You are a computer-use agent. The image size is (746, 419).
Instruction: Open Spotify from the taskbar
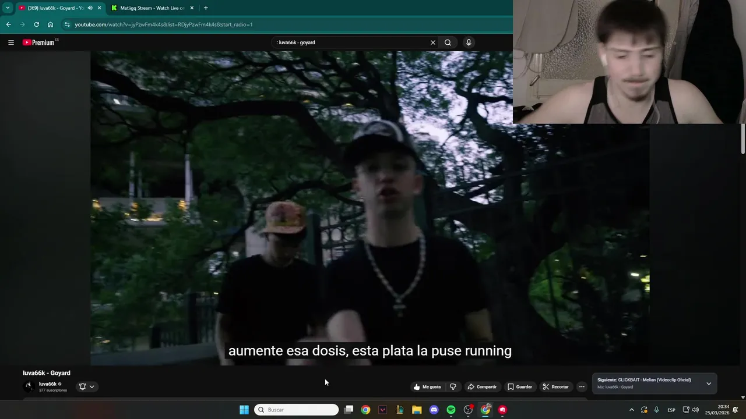point(451,410)
